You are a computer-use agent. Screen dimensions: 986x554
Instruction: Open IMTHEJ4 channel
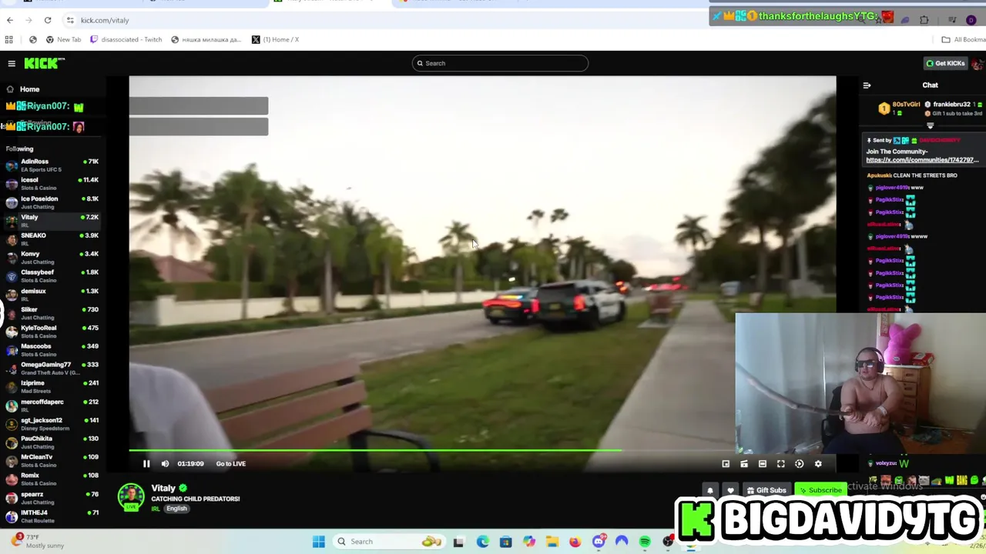click(52, 516)
